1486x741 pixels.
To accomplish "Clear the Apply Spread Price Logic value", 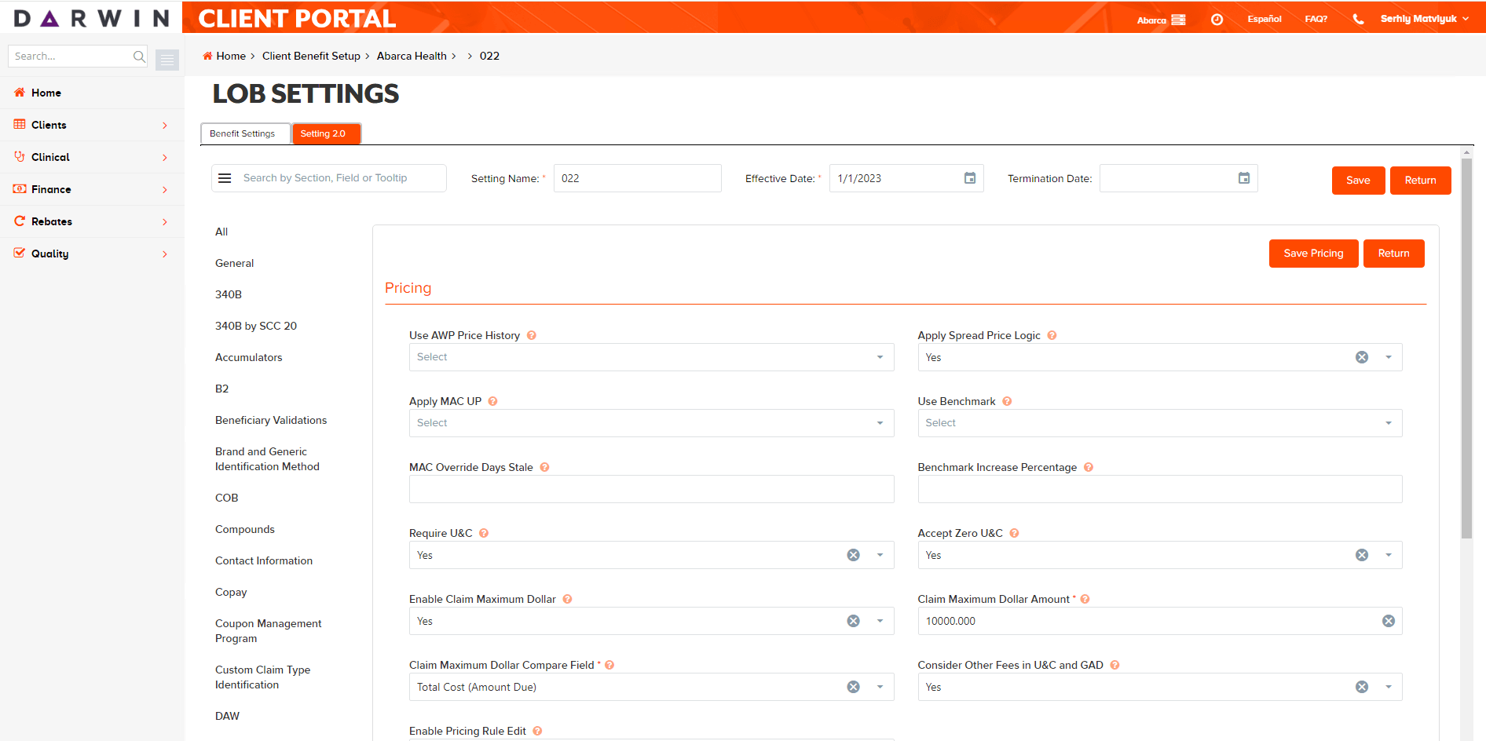I will pyautogui.click(x=1362, y=357).
